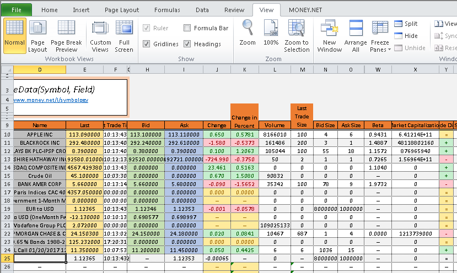Open Freeze Panes dropdown
Image resolution: width=457 pixels, height=273 pixels.
pyautogui.click(x=380, y=36)
